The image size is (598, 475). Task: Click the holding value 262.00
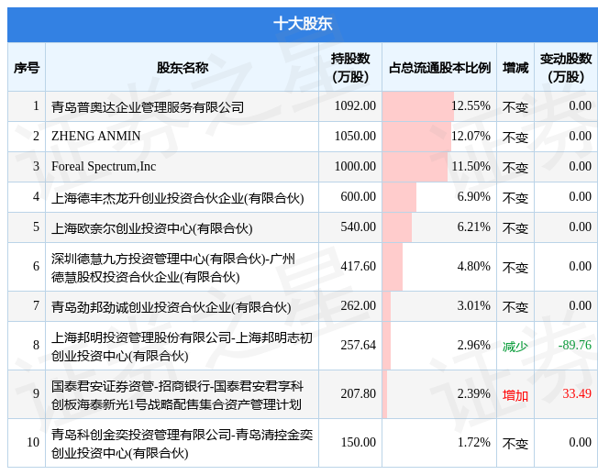(x=358, y=305)
